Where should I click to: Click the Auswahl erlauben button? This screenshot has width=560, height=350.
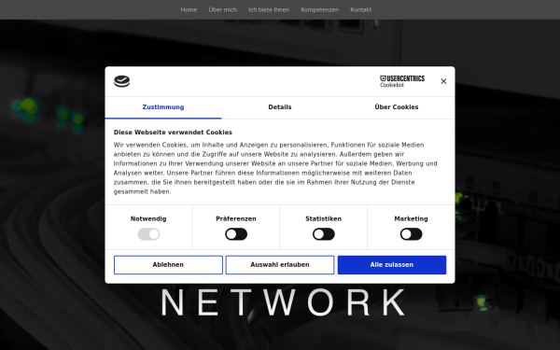tap(280, 265)
